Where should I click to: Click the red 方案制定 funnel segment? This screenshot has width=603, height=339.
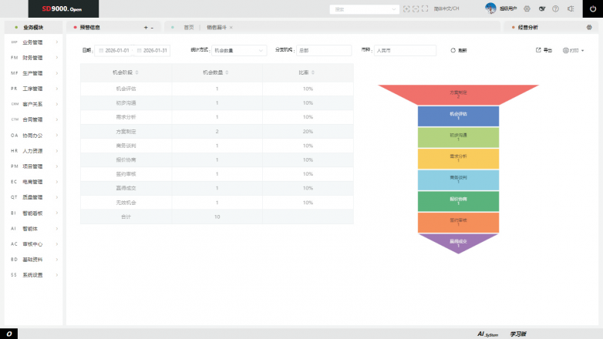click(458, 94)
